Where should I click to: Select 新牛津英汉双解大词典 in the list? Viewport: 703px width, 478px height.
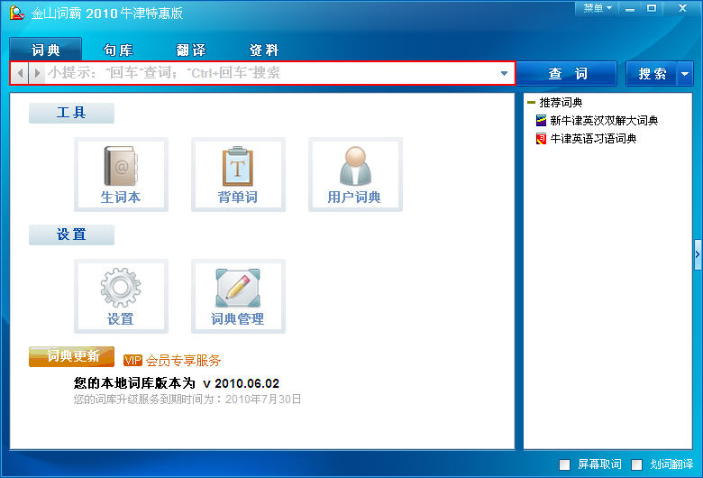604,120
